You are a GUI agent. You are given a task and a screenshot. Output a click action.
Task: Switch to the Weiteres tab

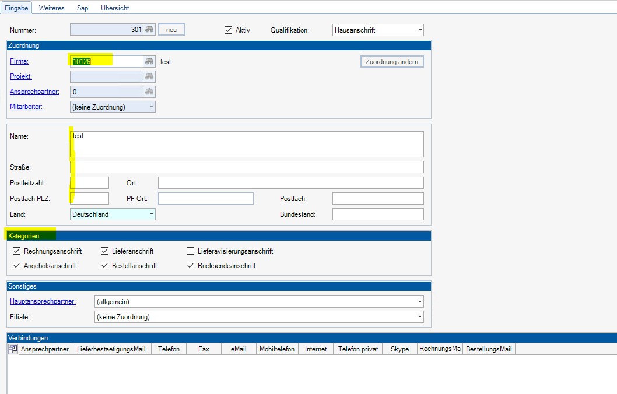tap(51, 8)
